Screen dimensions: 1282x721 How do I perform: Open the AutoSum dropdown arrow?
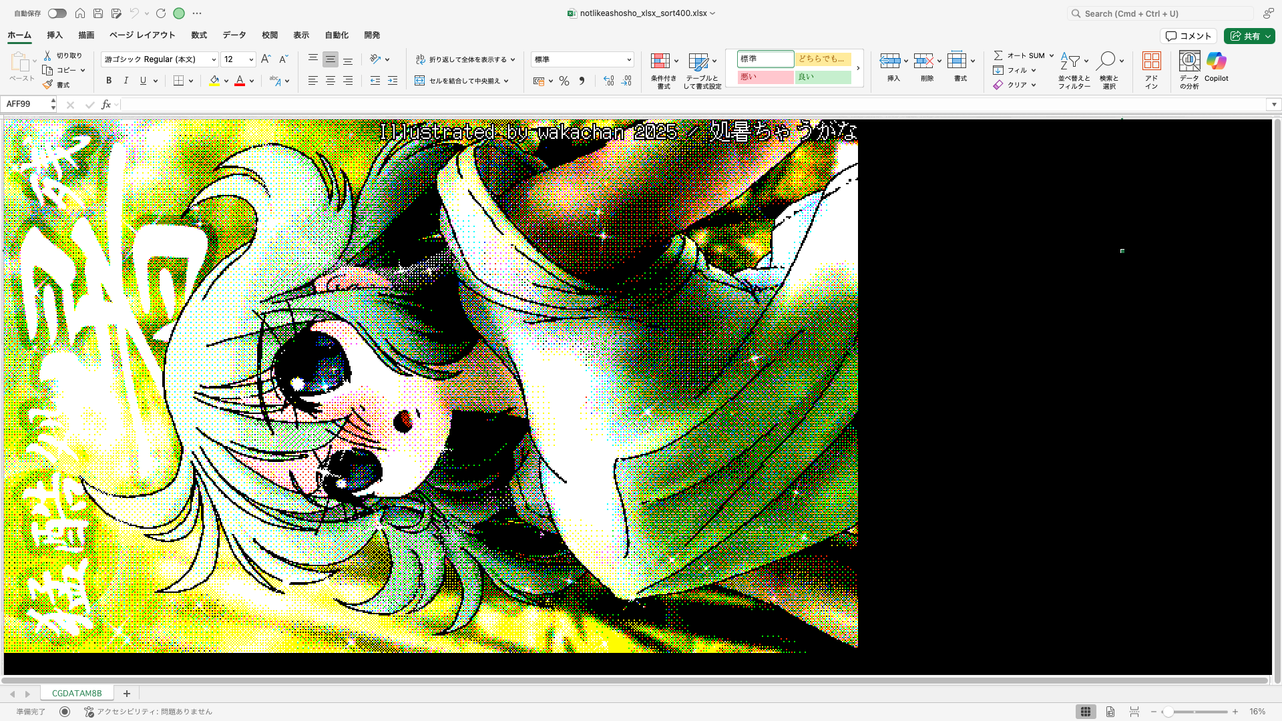coord(1051,55)
